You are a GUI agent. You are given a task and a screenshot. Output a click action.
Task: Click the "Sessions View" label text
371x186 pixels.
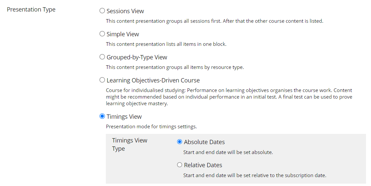pyautogui.click(x=125, y=11)
